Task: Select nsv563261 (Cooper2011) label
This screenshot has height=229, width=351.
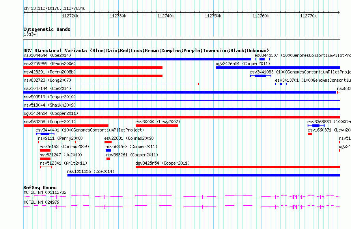Action: (x=132, y=155)
